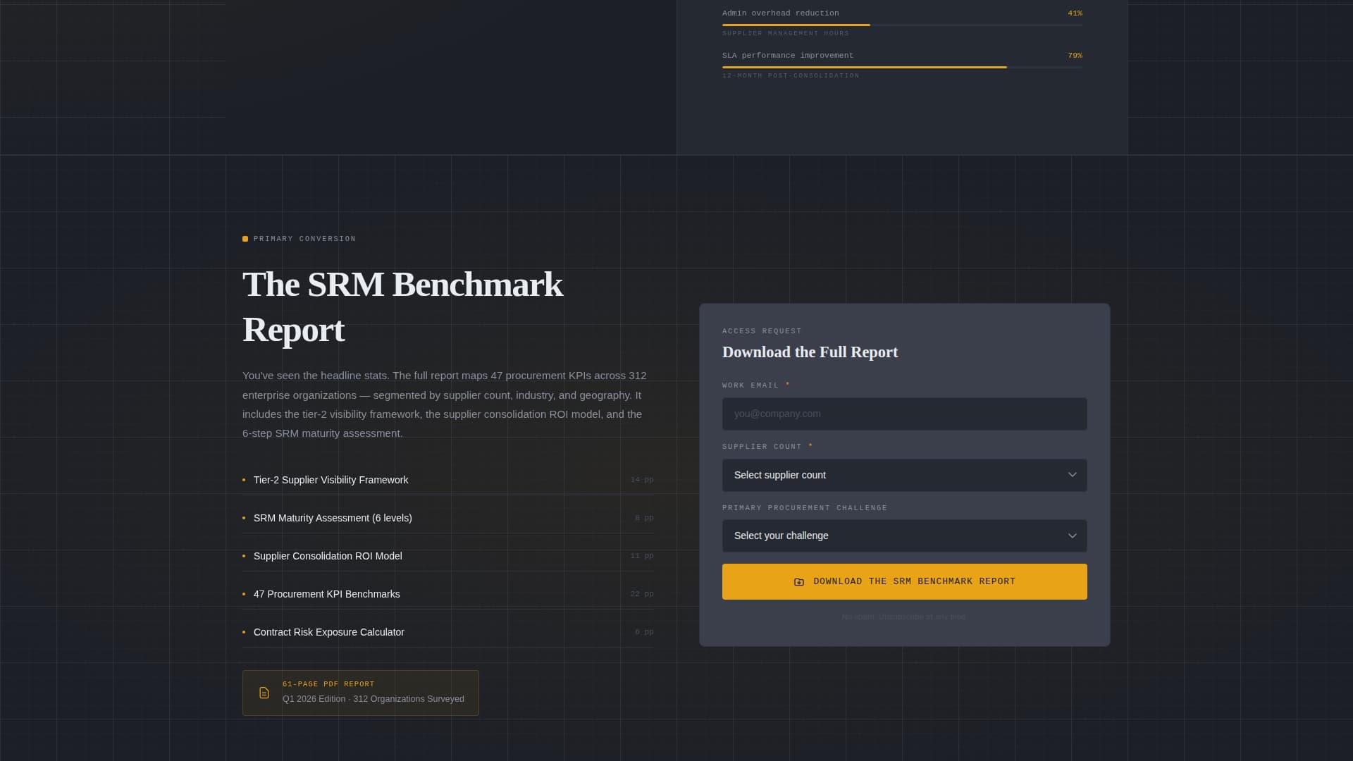Click the 61-Page PDF Report label
The image size is (1353, 761).
328,684
